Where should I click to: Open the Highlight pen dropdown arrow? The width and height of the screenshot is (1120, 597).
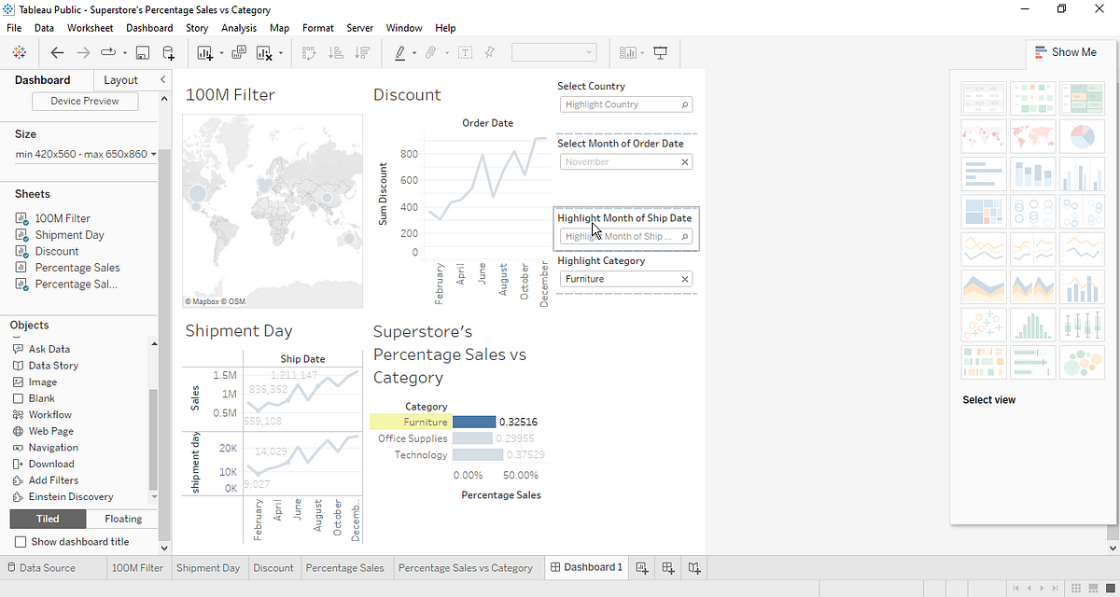click(x=414, y=53)
